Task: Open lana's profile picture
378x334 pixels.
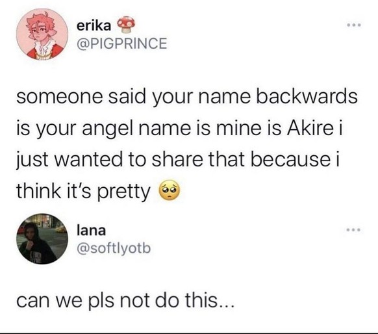Action: [42, 238]
